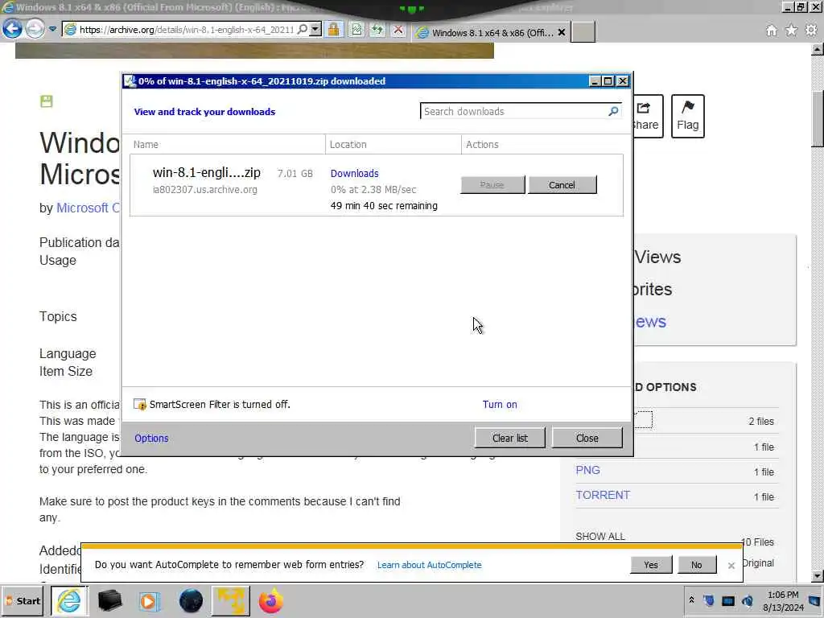This screenshot has height=618, width=824.
Task: Click the browser Forward arrow button
Action: click(35, 28)
